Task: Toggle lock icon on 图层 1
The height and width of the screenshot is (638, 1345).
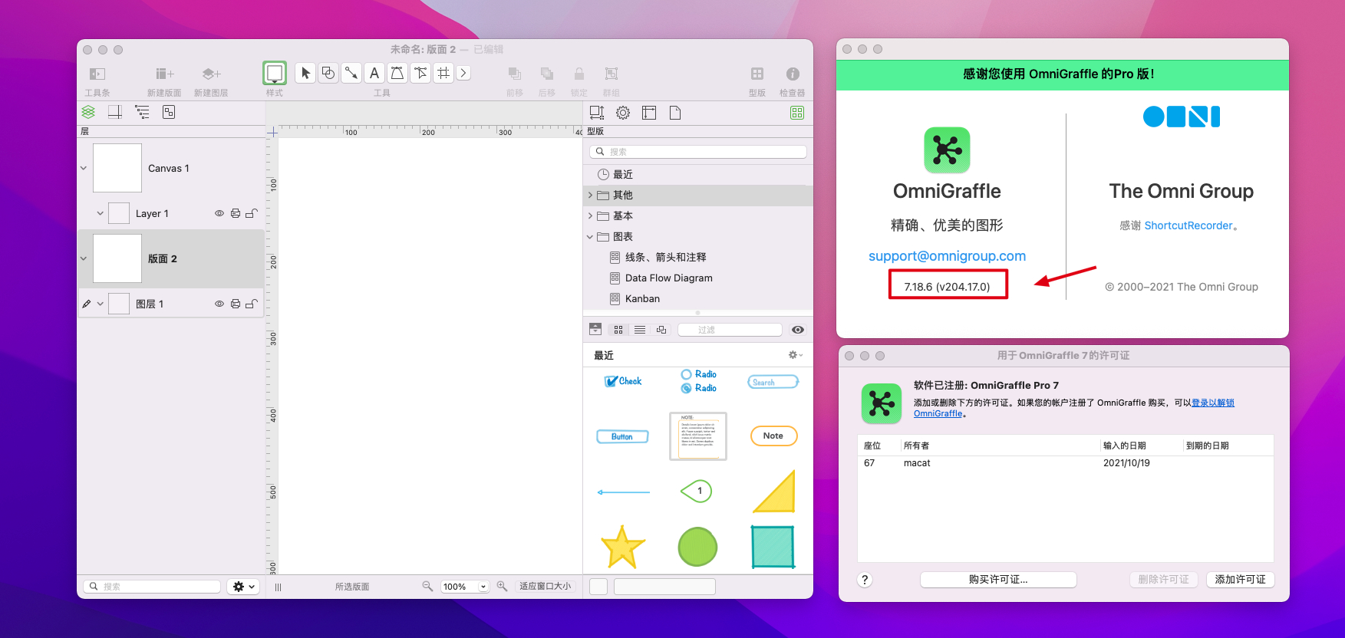Action: point(251,304)
